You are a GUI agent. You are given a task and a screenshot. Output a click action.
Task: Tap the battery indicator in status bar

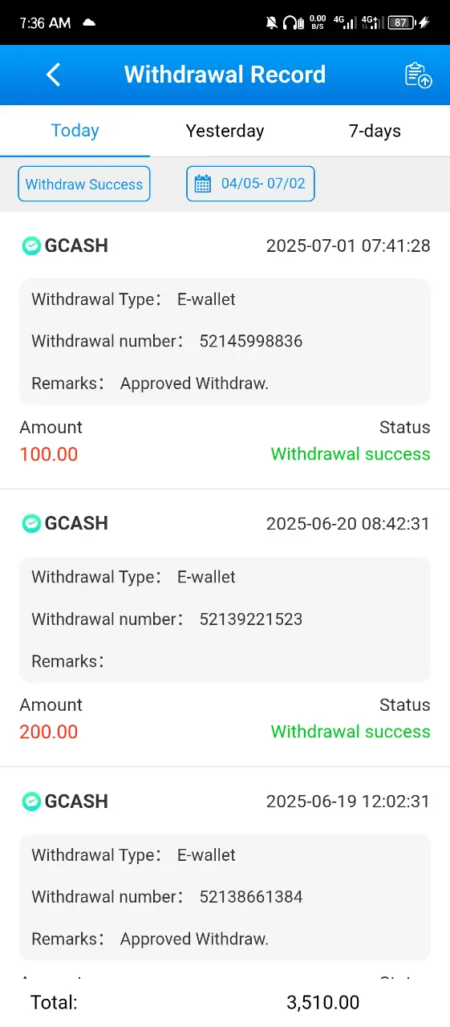click(x=401, y=22)
